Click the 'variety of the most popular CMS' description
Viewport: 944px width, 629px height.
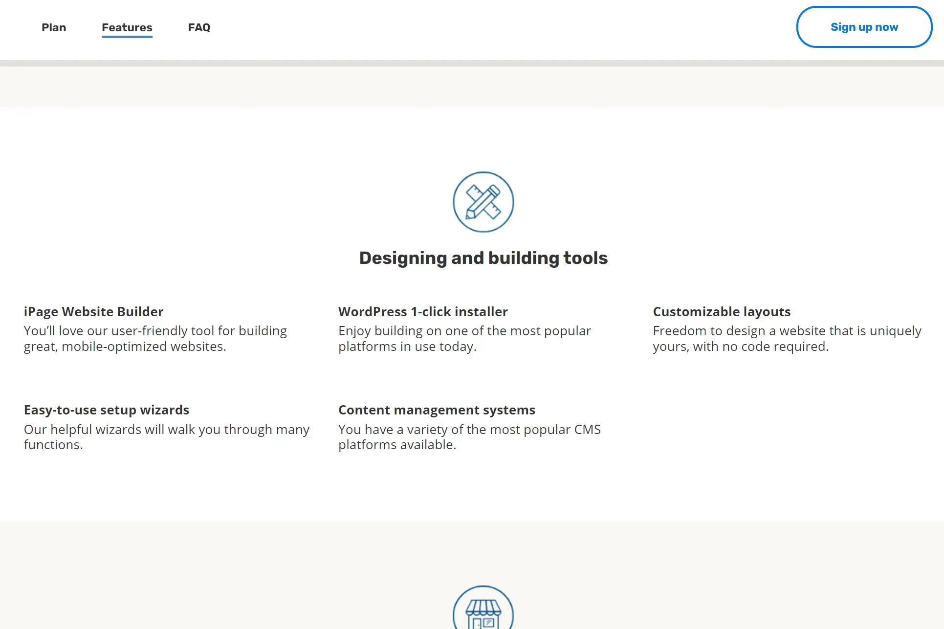pyautogui.click(x=469, y=437)
